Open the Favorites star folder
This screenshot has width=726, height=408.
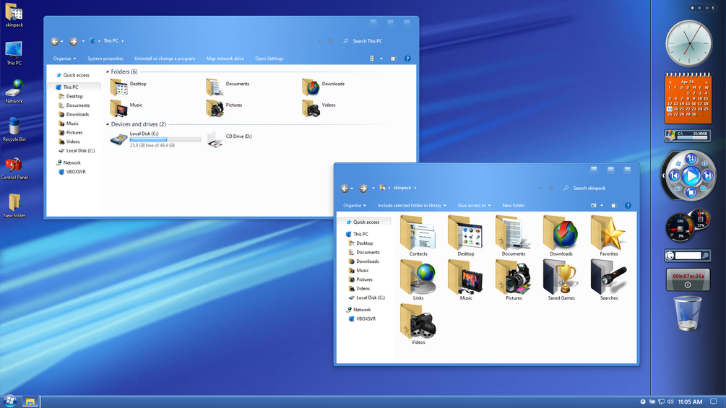click(608, 236)
